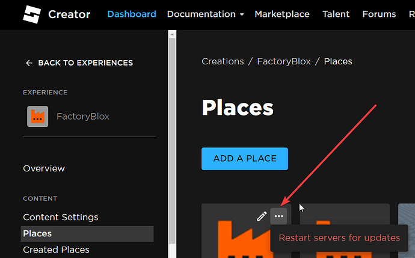This screenshot has height=258, width=415.
Task: Open the Dashboard tab
Action: pyautogui.click(x=132, y=14)
